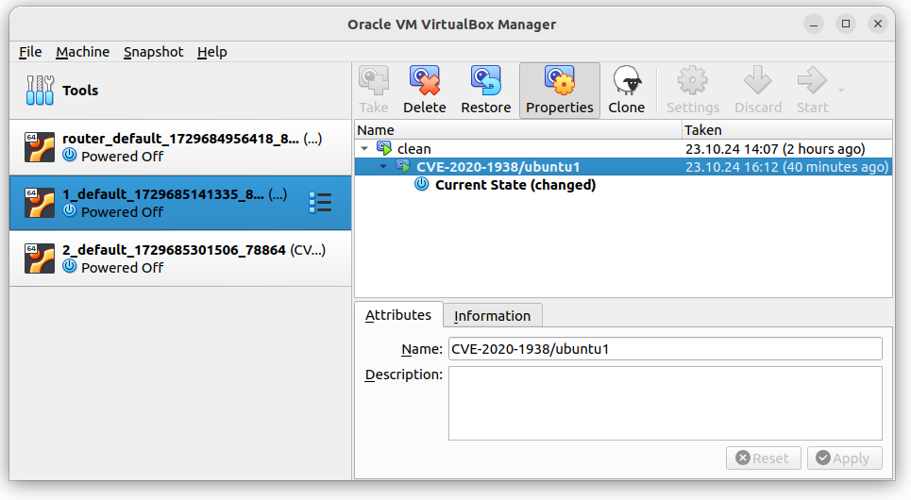911x500 pixels.
Task: Open the Machine menu
Action: click(82, 52)
